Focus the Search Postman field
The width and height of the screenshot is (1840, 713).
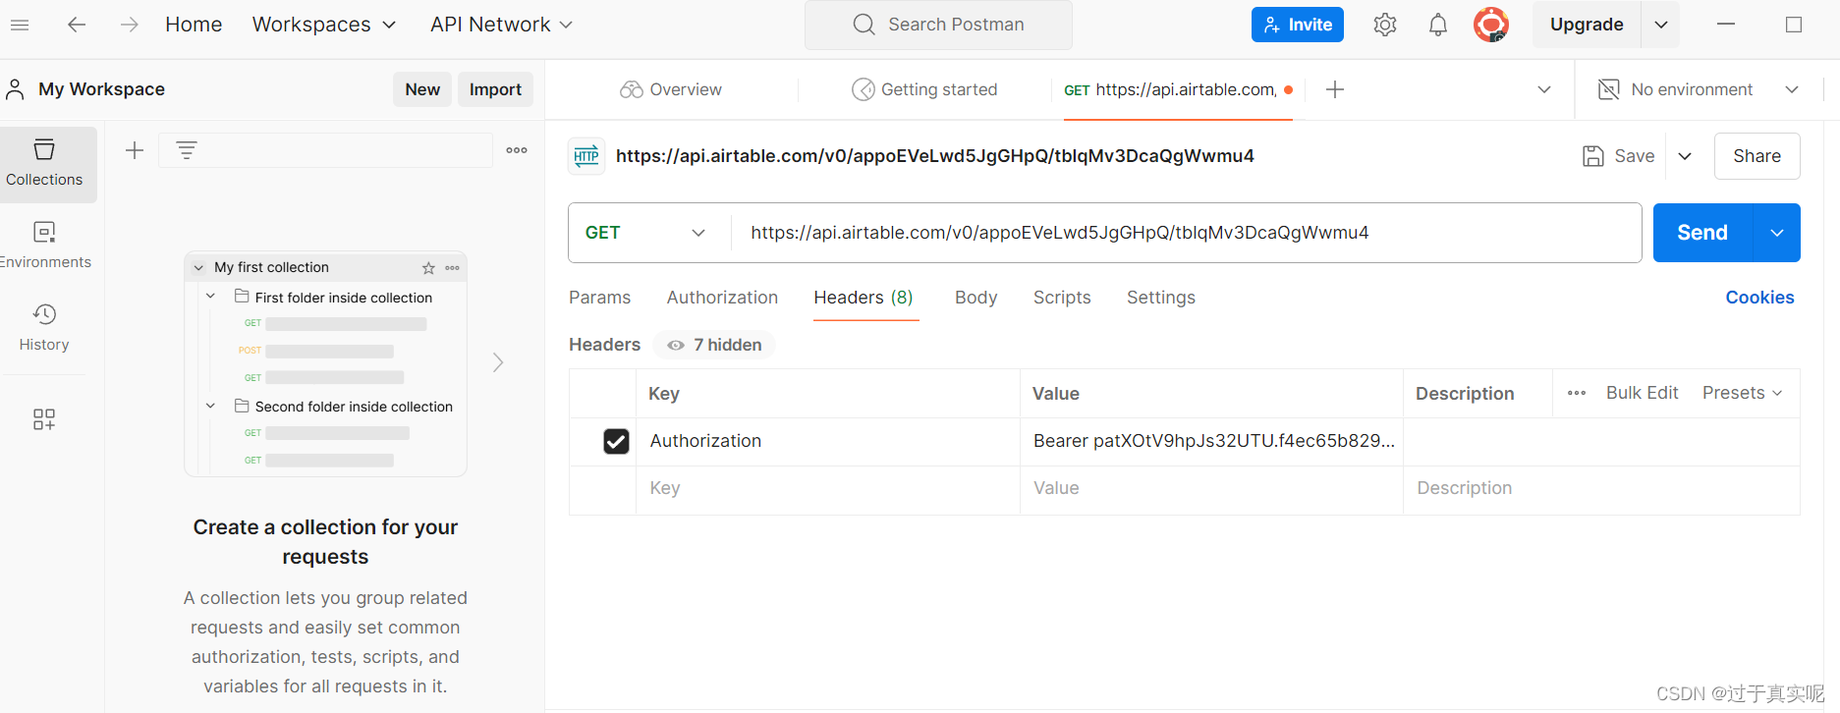pos(938,25)
